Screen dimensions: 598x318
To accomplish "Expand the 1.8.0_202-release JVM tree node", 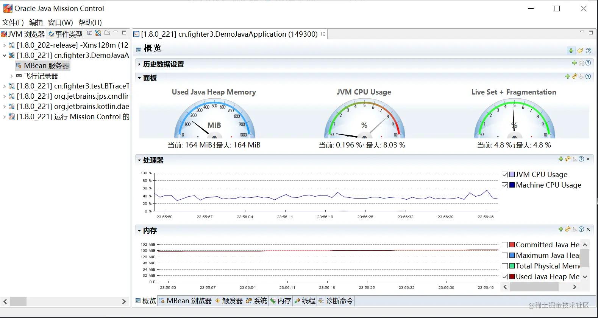I will (4, 45).
